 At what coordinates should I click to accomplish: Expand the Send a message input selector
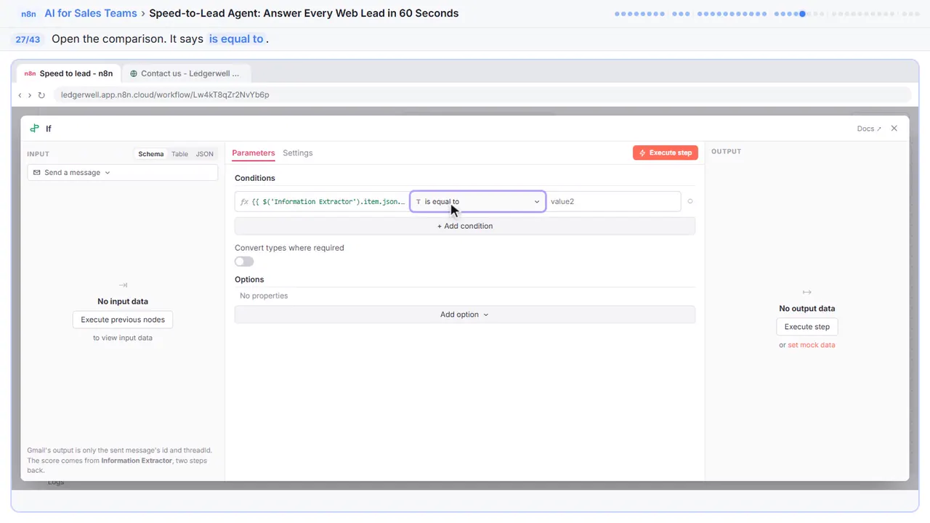pyautogui.click(x=123, y=172)
